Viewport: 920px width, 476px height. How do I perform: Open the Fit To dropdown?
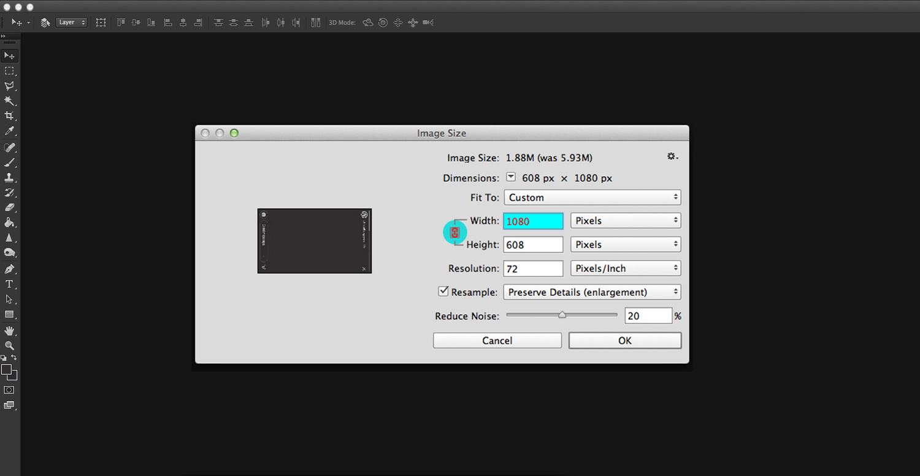point(592,197)
